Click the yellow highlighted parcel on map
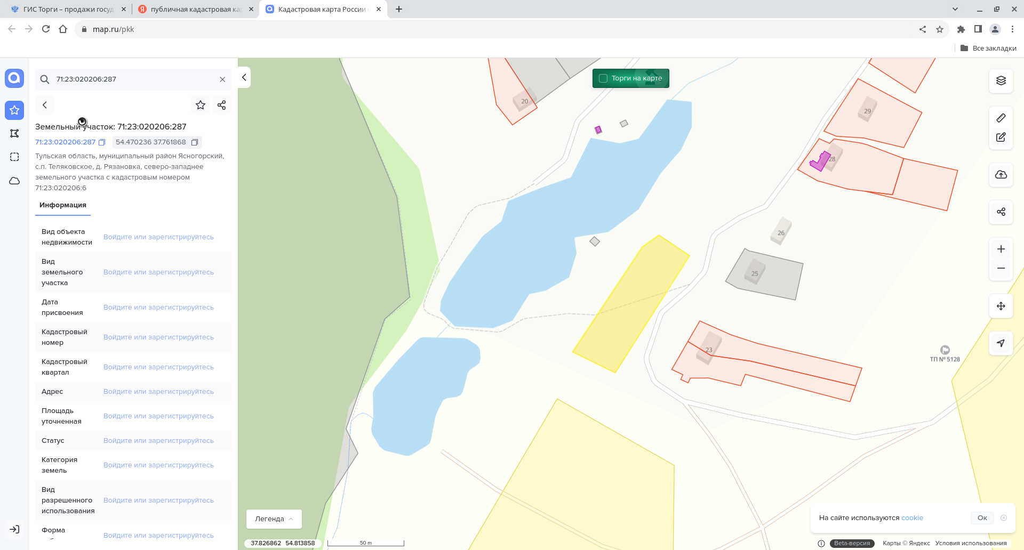Viewport: 1024px width, 550px height. (630, 304)
